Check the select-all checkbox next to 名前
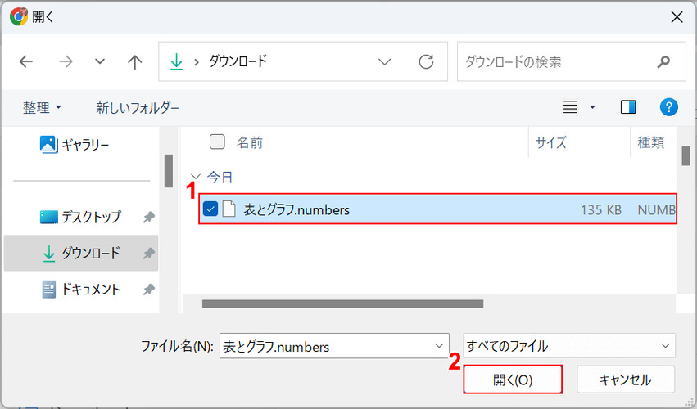Screen dimensions: 697x409 click(x=217, y=142)
